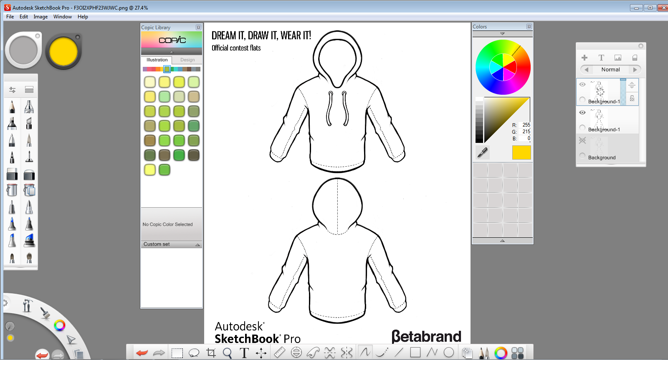Click the radio circle on second Background-1 layer
Image resolution: width=668 pixels, height=376 pixels.
(x=582, y=127)
